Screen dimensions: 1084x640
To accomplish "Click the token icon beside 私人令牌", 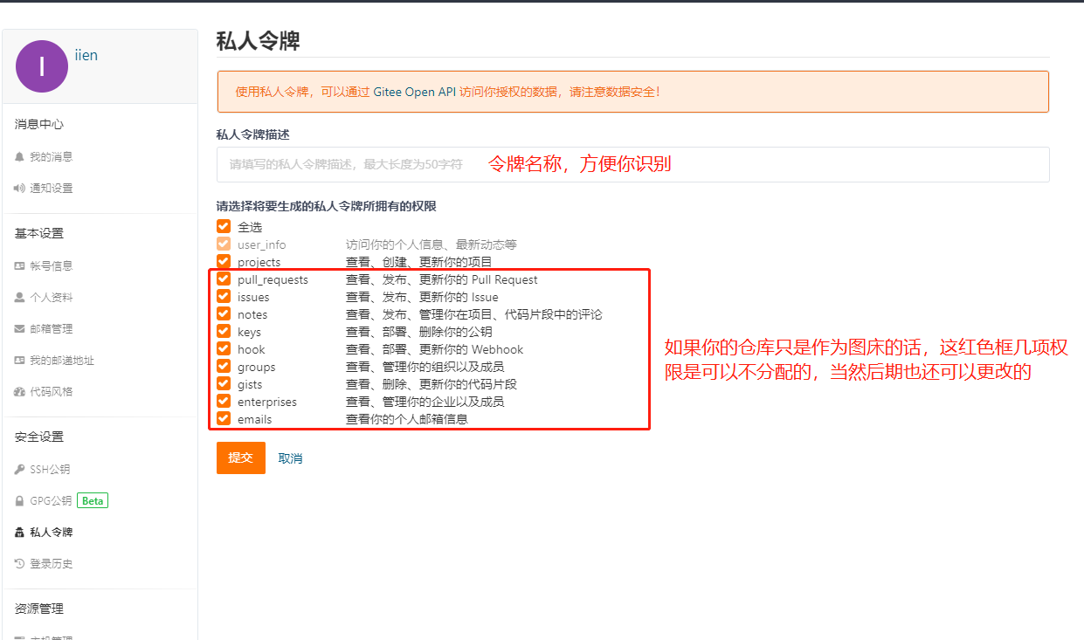I will coord(20,533).
